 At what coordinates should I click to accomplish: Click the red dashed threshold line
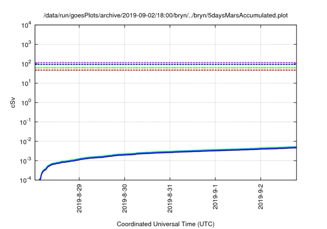(166, 70)
